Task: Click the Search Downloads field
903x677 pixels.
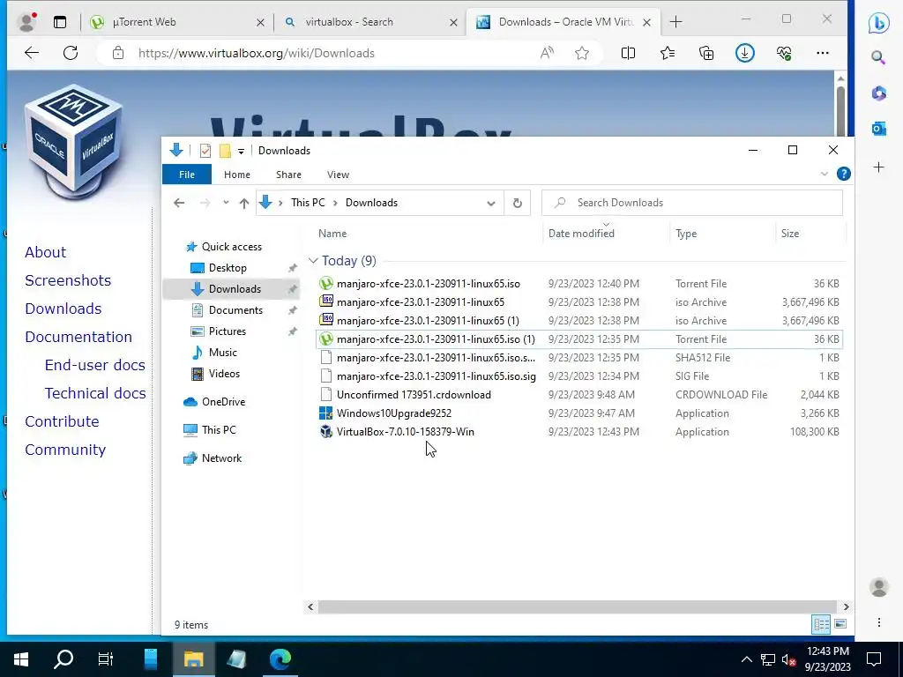Action: [x=691, y=203]
